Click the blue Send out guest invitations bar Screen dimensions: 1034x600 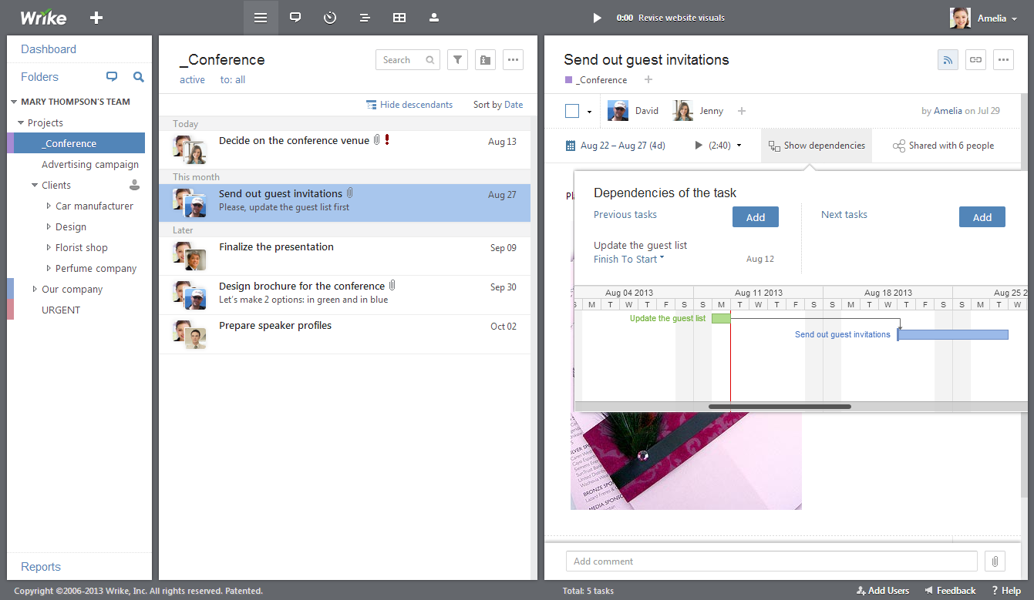pyautogui.click(x=953, y=334)
